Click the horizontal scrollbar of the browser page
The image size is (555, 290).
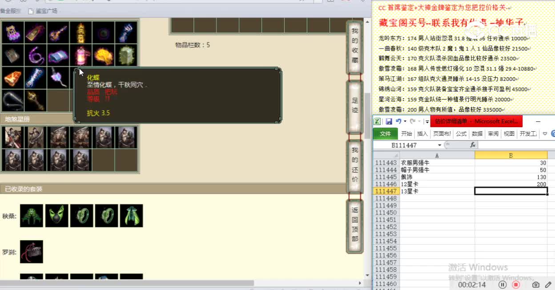[x=127, y=283]
